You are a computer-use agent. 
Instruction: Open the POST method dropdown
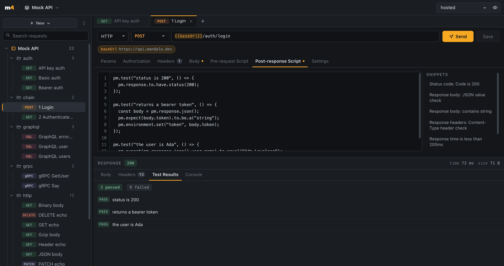(150, 36)
